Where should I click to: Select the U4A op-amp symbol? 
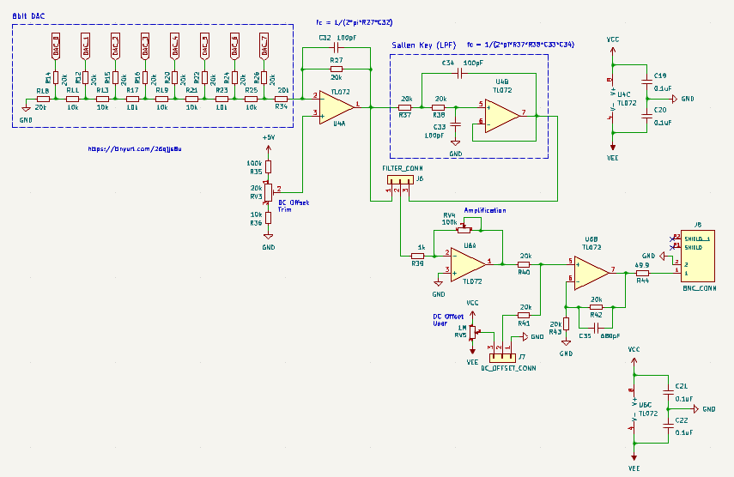click(338, 105)
